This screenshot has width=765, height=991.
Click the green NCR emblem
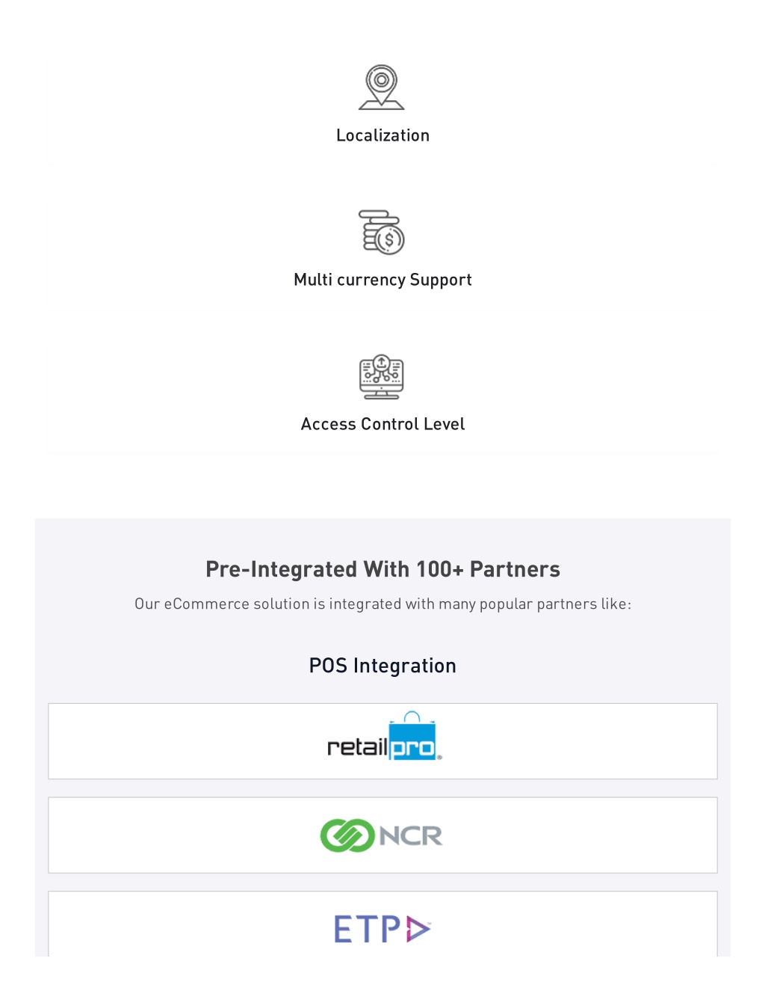coord(347,835)
